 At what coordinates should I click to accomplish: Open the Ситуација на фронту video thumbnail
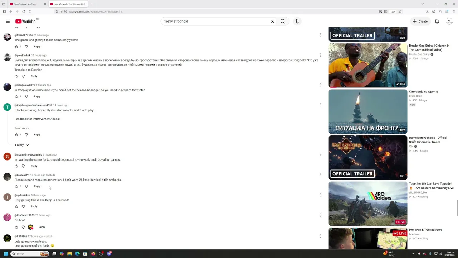coord(368,111)
